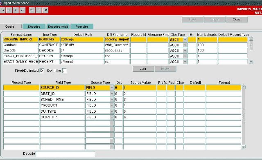
Task: Open Xfer Type dropdown for Decode row
Action: (x=185, y=51)
